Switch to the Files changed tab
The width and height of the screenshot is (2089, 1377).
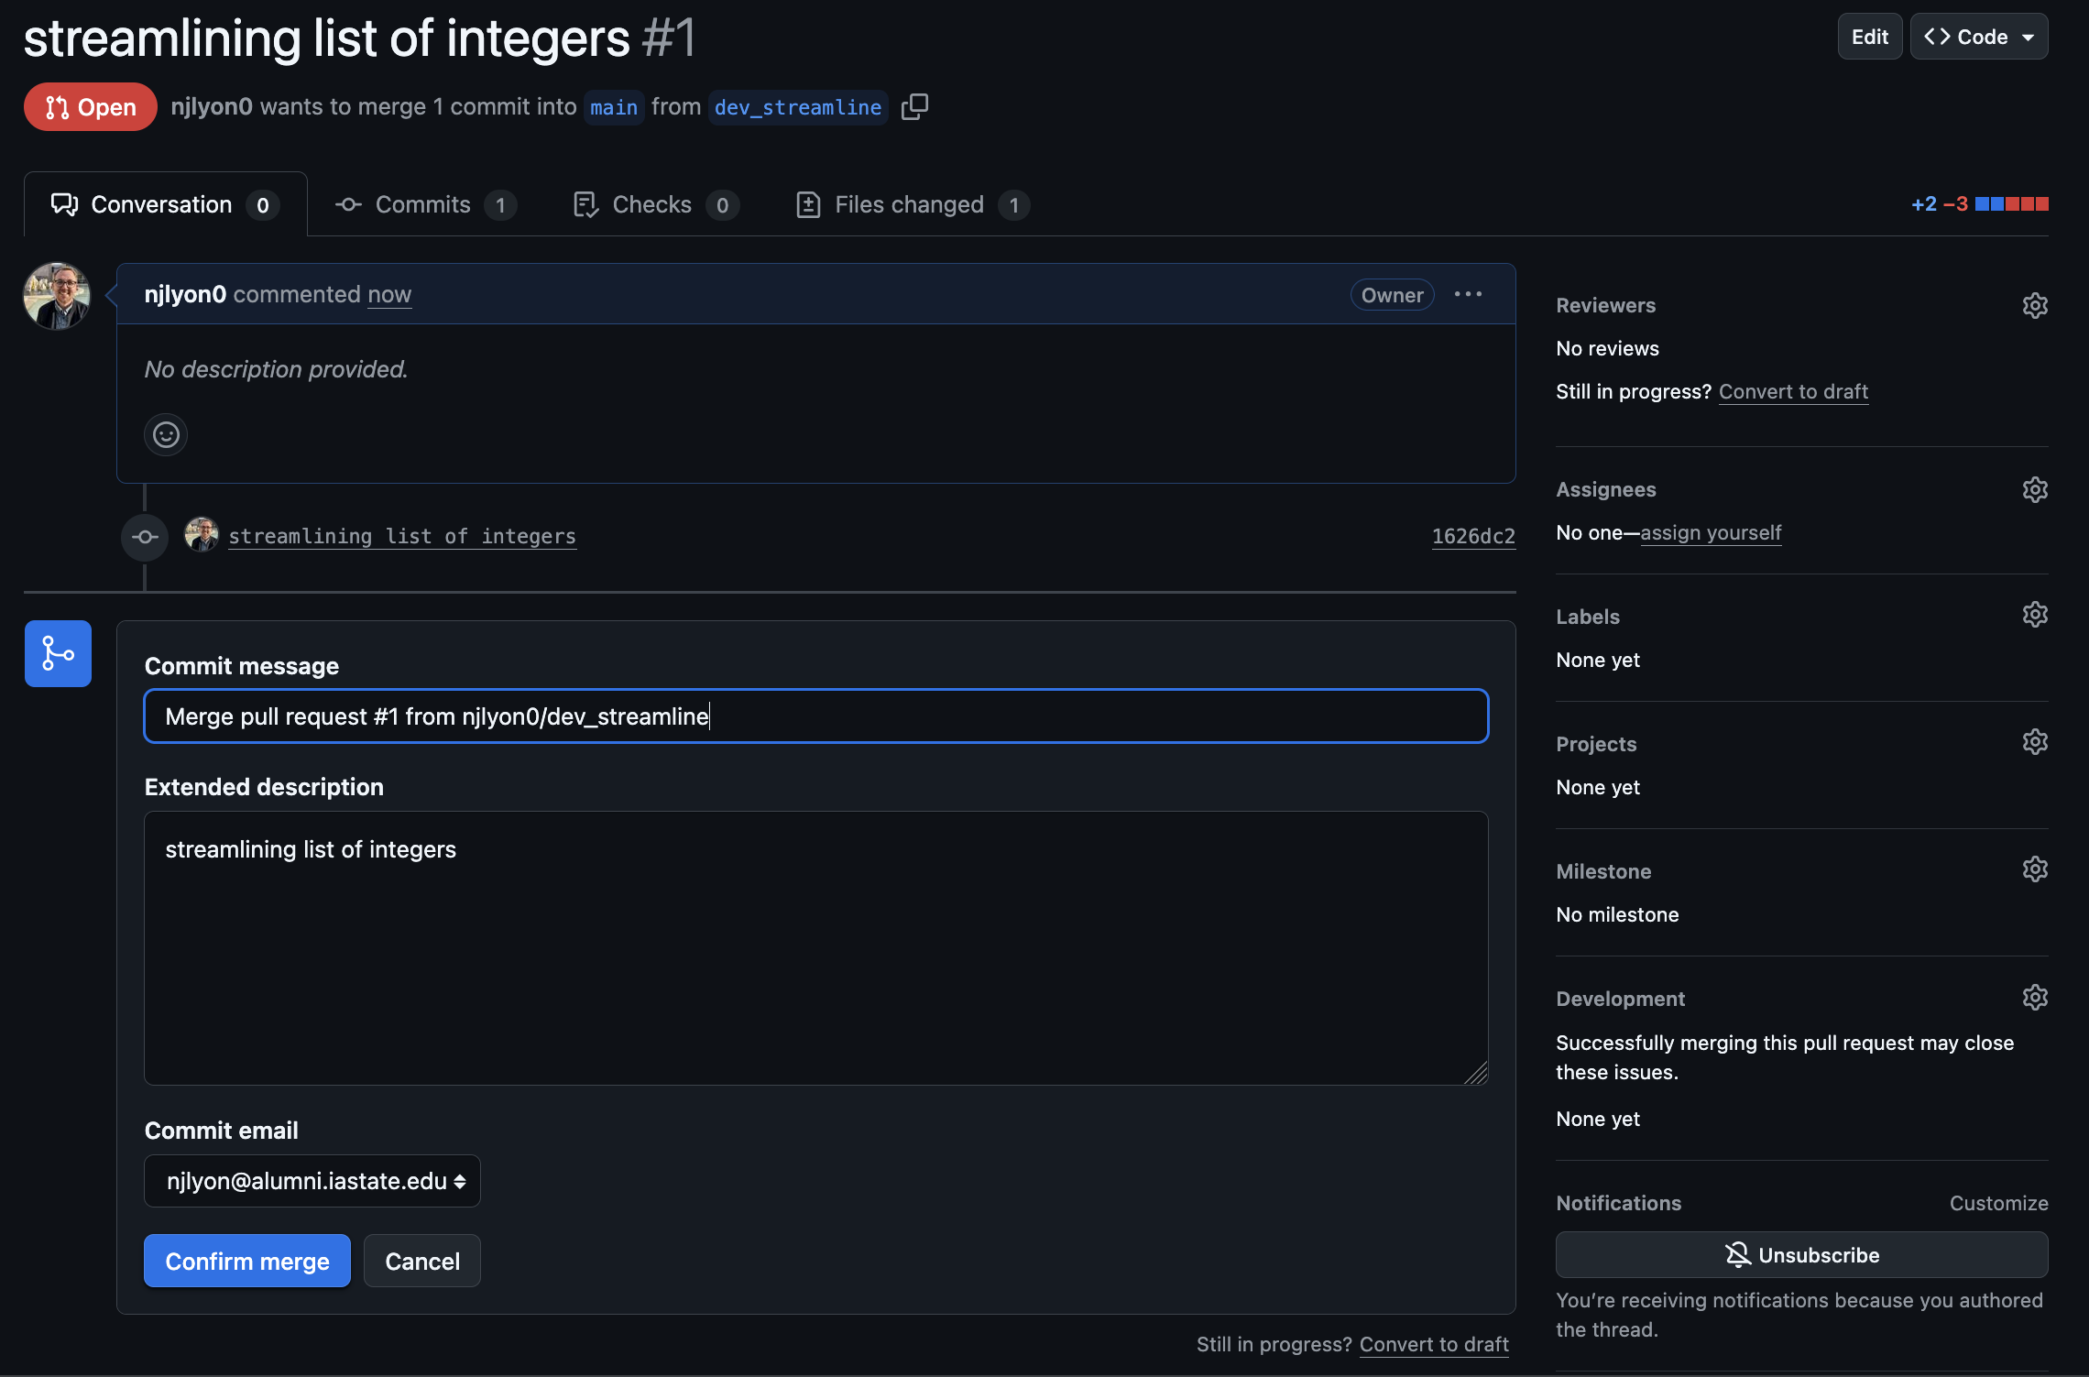click(x=909, y=204)
